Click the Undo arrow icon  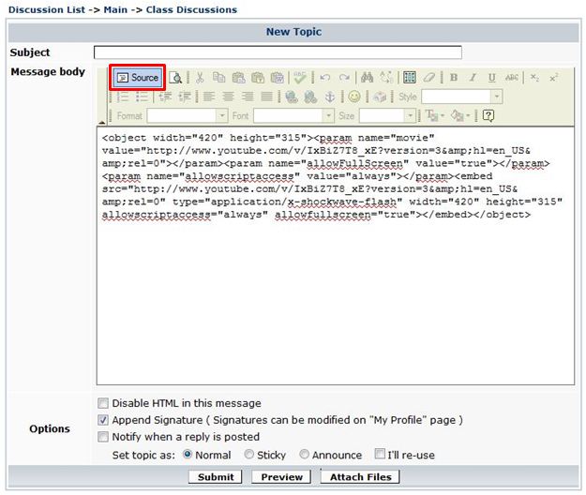325,77
